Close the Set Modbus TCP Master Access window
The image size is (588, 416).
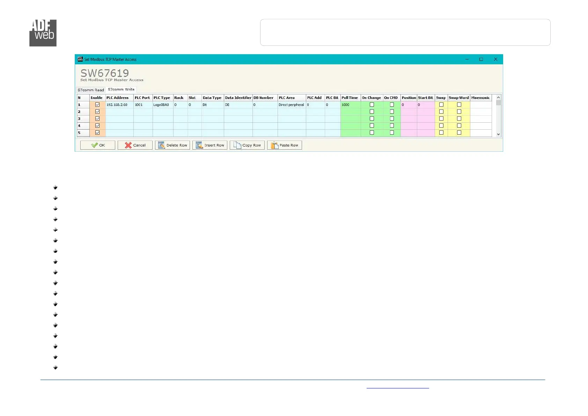495,59
